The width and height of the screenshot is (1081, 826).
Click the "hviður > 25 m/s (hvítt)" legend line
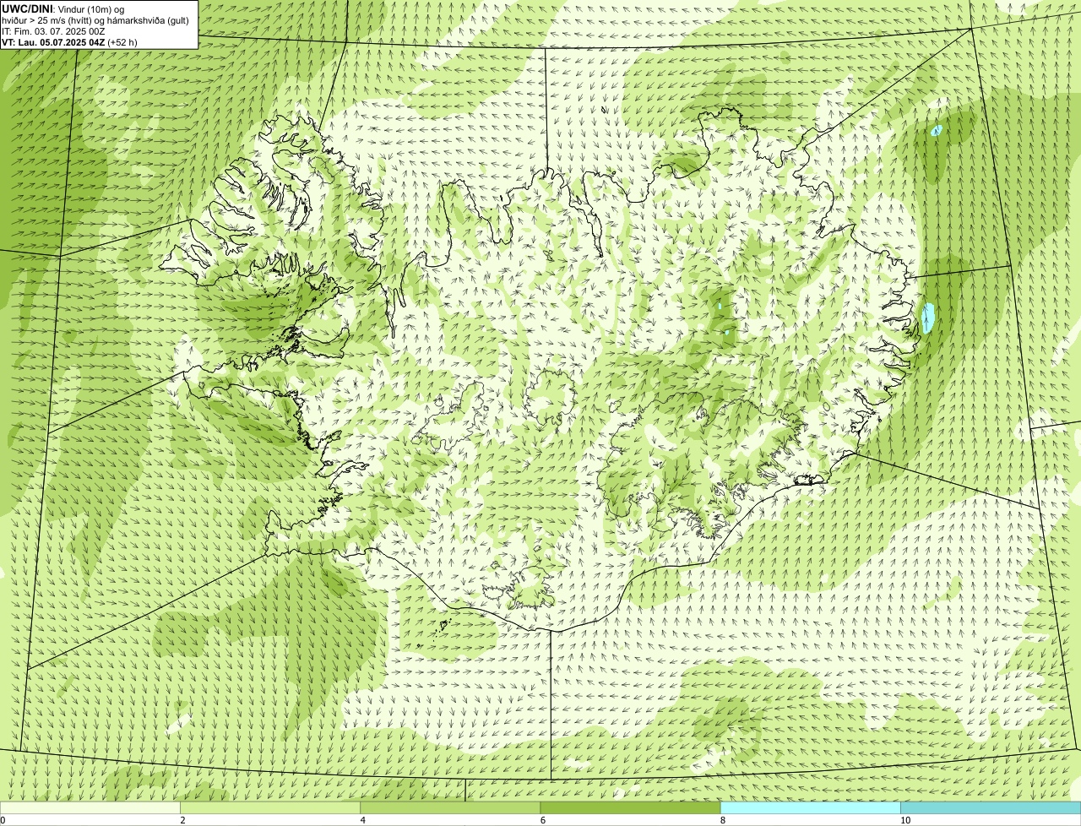tap(95, 20)
